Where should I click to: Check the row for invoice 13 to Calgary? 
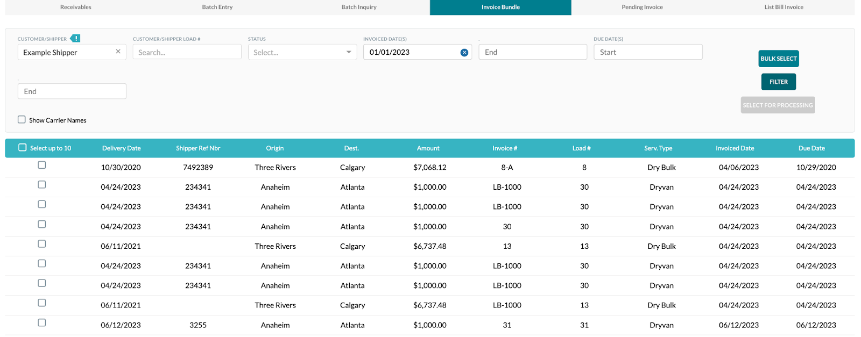click(41, 244)
